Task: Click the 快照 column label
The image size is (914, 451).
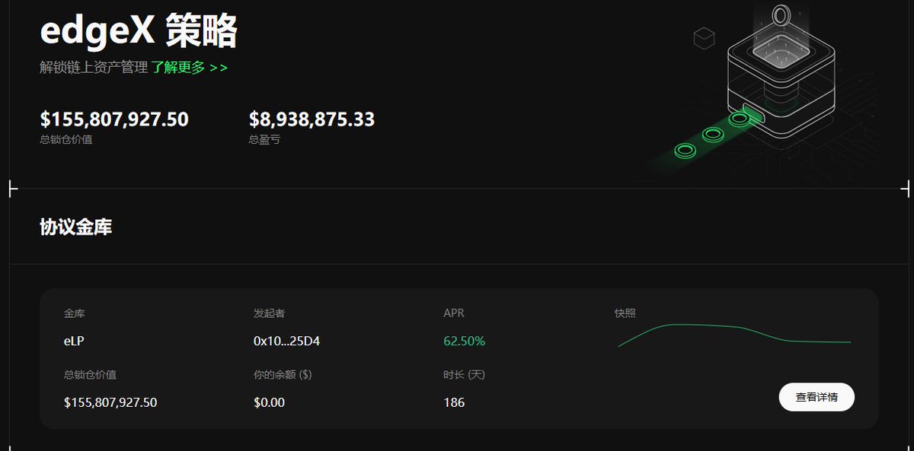Action: (625, 313)
